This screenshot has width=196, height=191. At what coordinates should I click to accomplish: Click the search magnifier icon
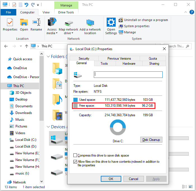tap(187, 46)
